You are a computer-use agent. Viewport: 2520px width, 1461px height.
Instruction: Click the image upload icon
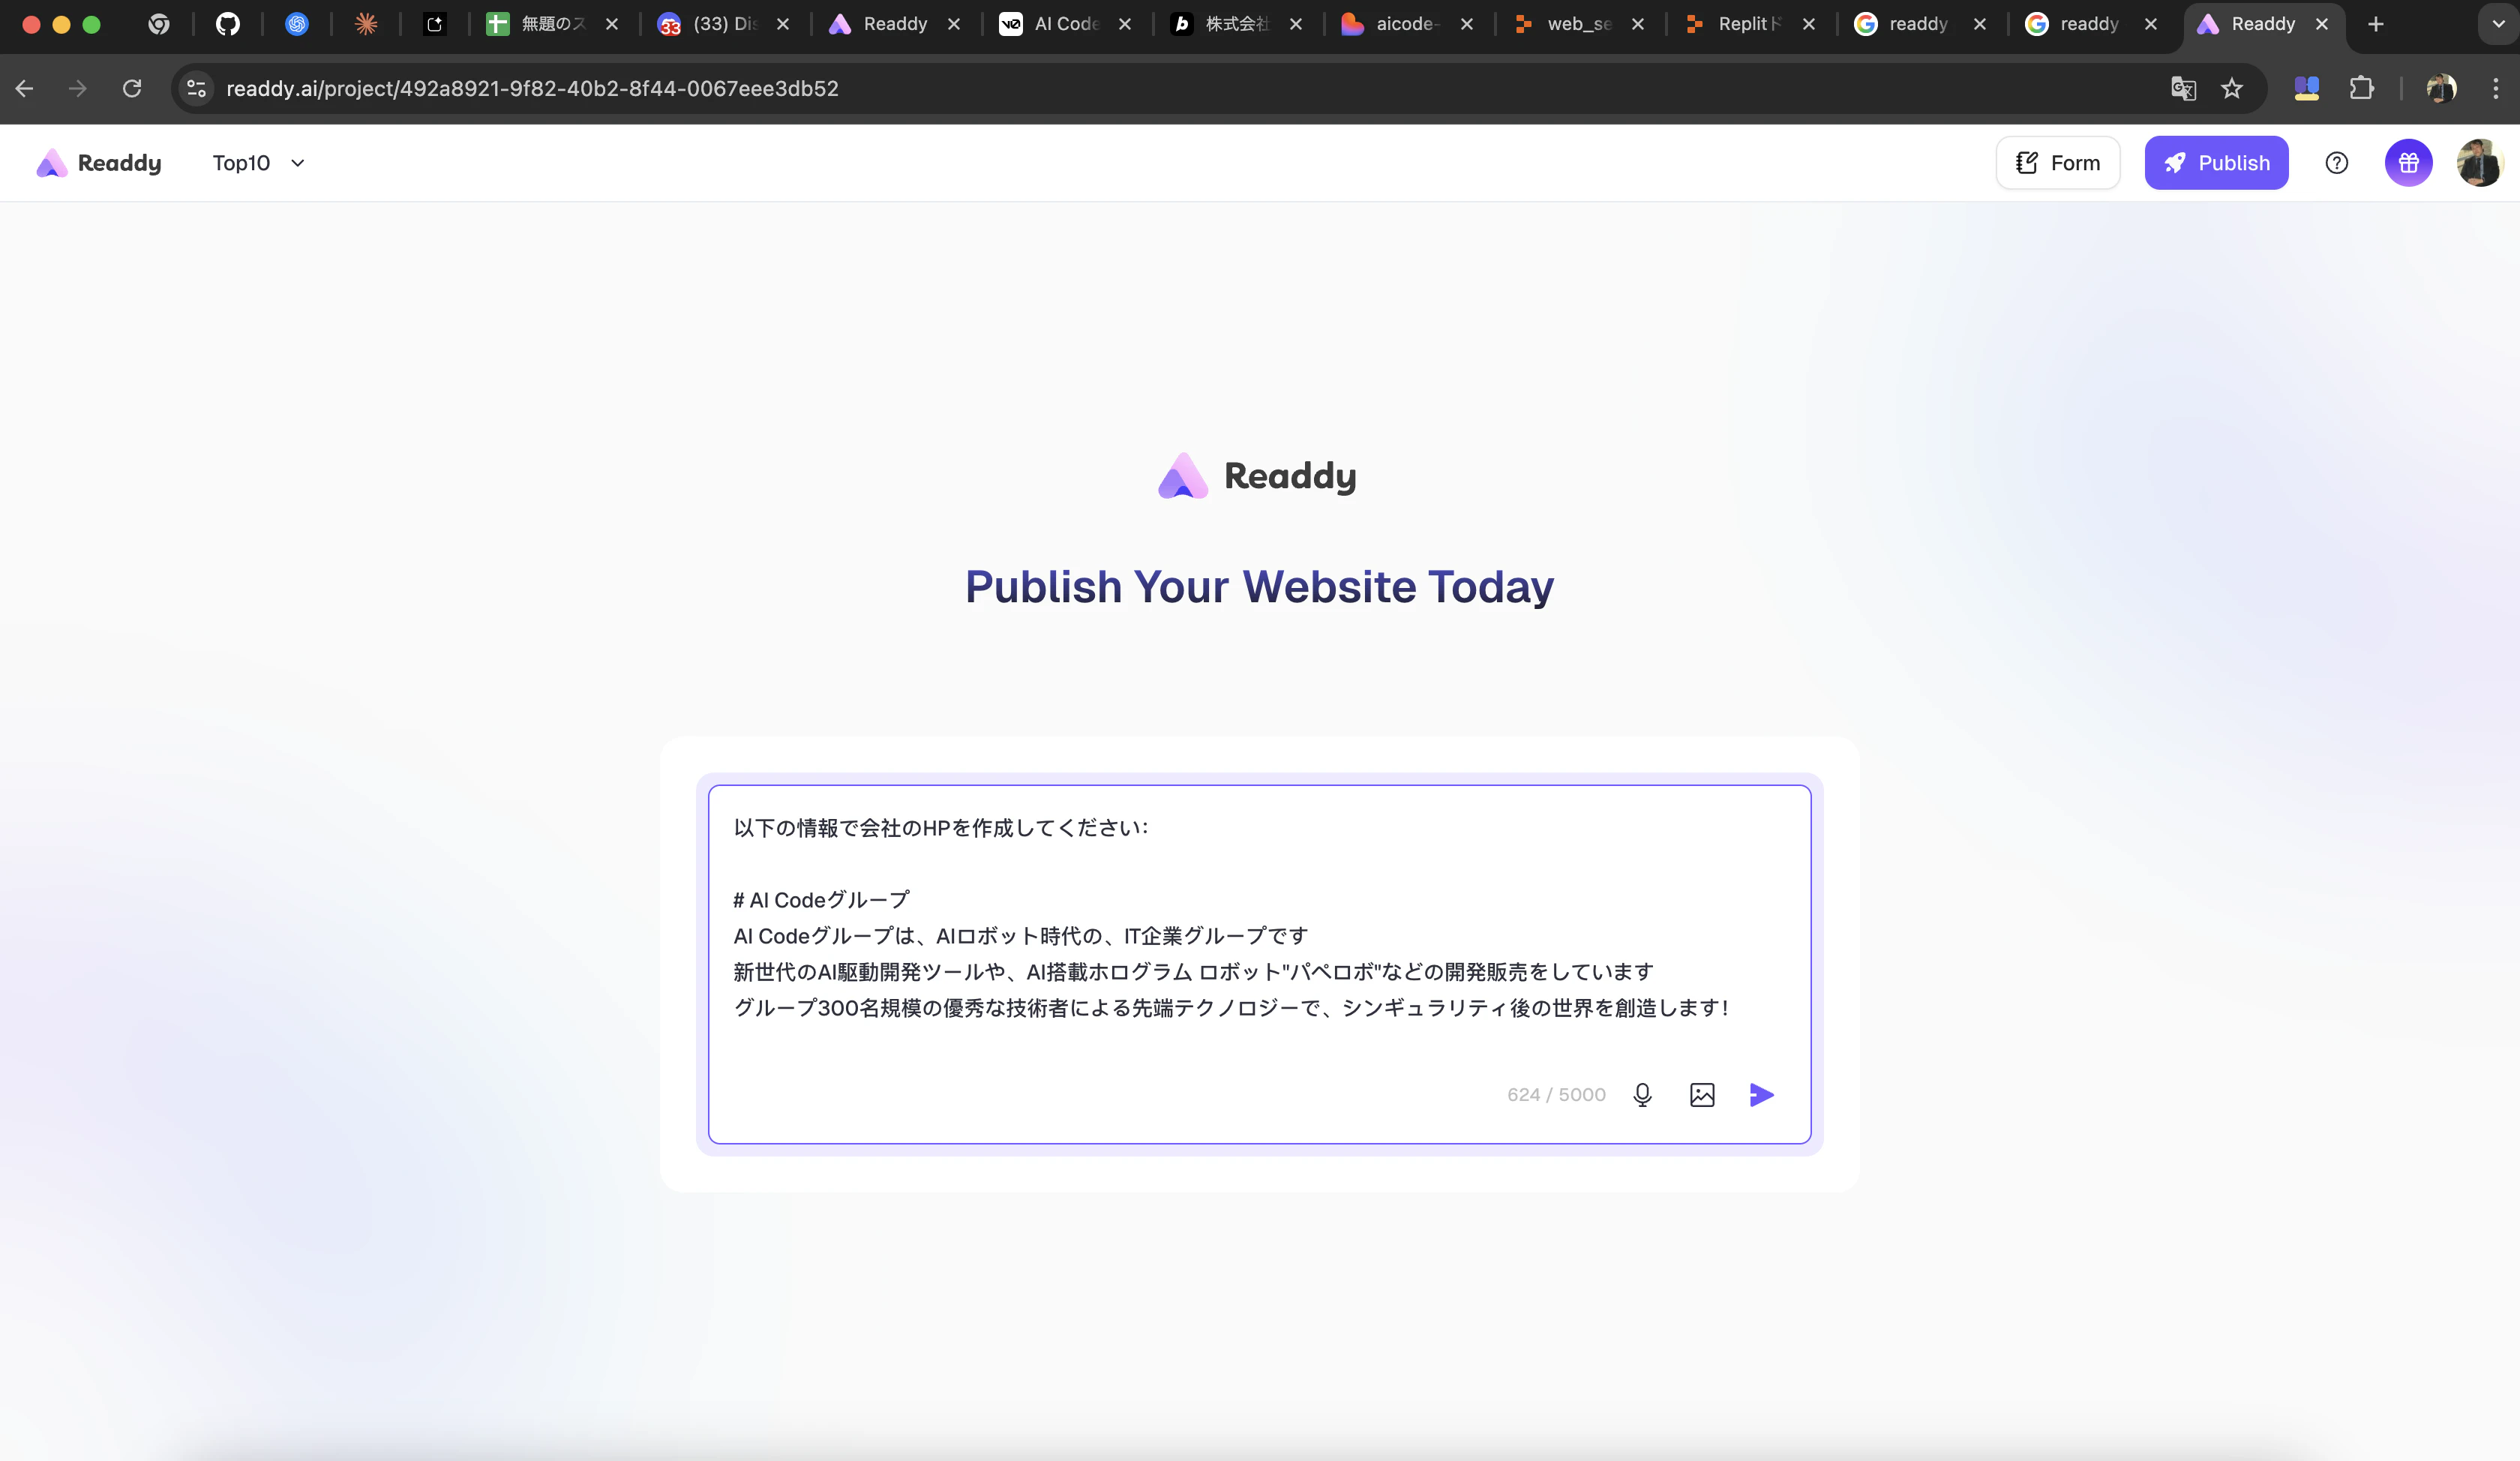click(1702, 1095)
